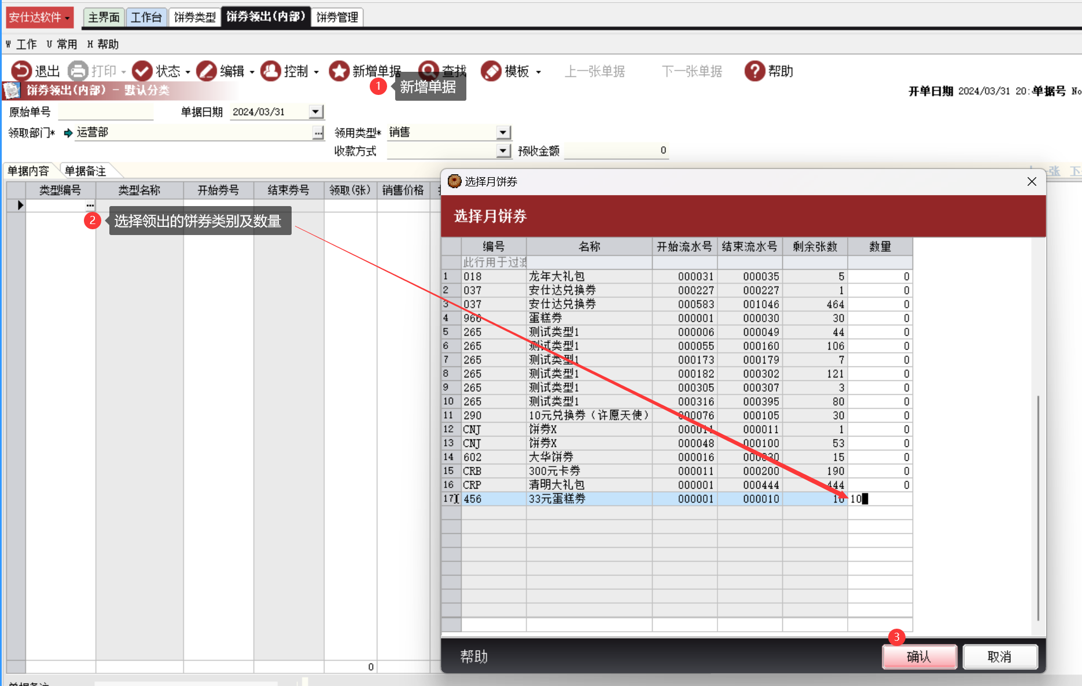The image size is (1082, 686).
Task: Expand the 打印 dropdown arrow
Action: 123,72
